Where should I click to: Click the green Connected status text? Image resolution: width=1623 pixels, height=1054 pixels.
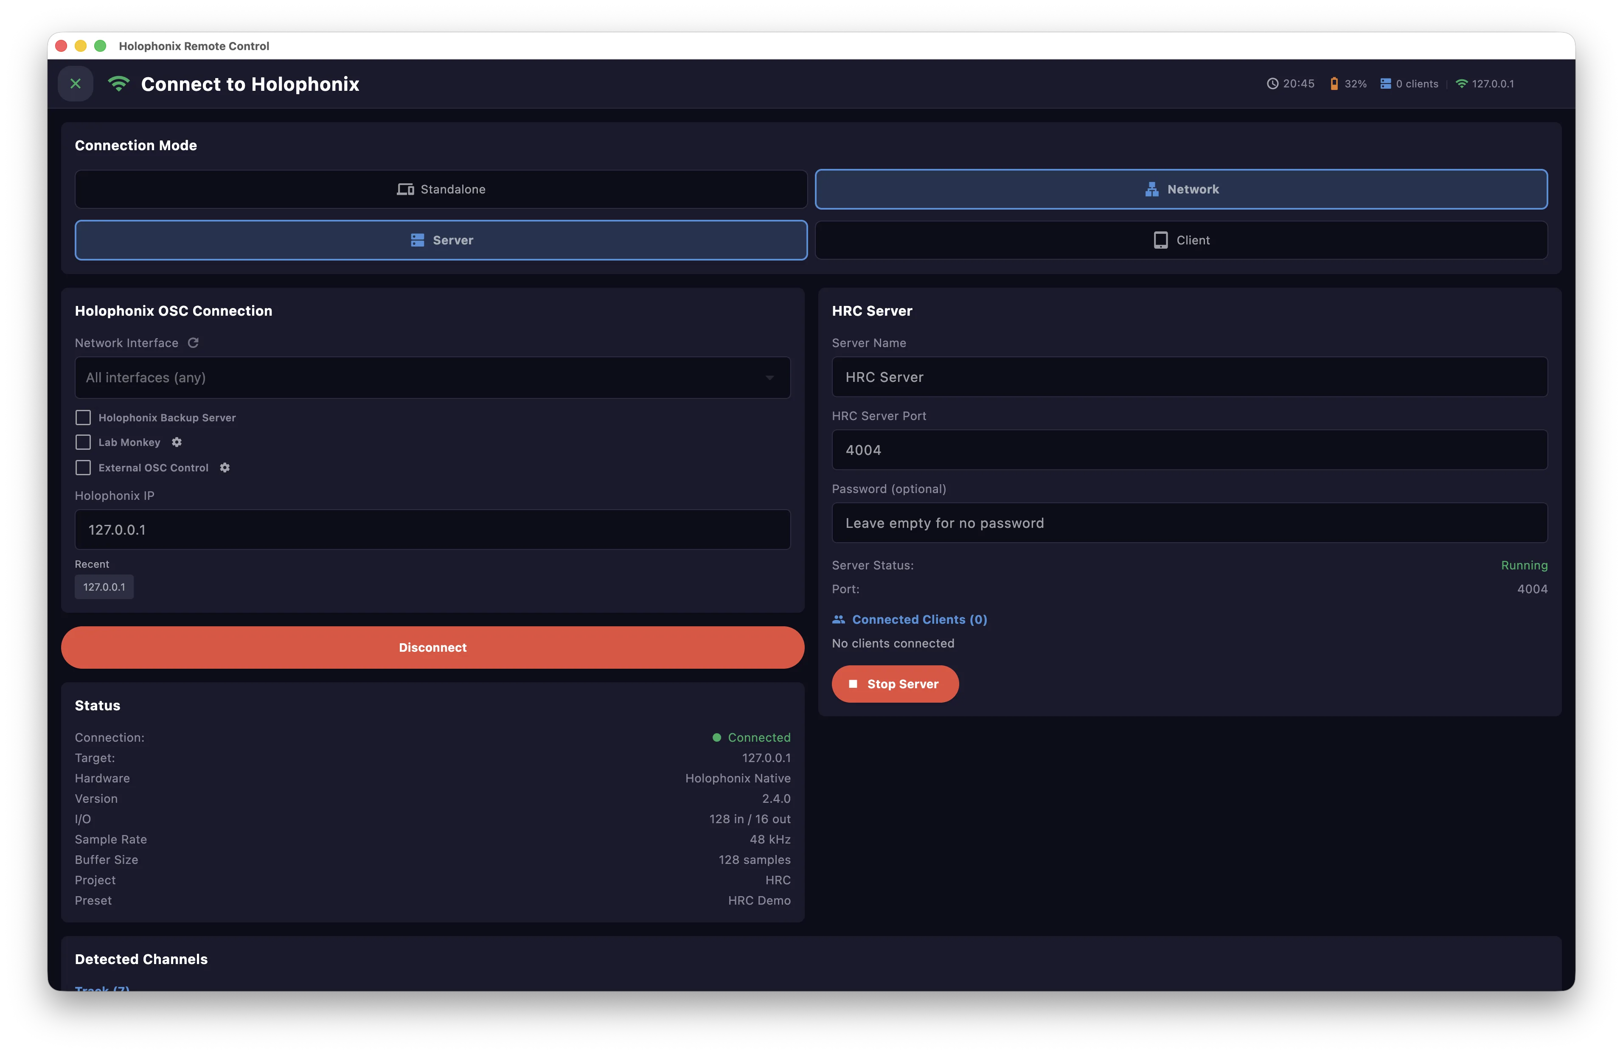coord(759,737)
